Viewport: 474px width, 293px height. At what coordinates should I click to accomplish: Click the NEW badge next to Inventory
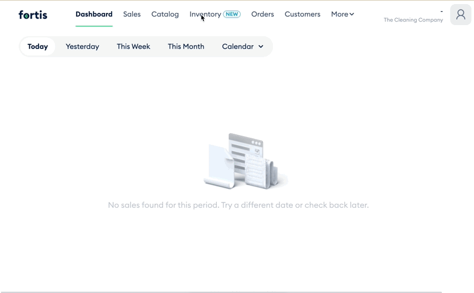click(x=232, y=14)
